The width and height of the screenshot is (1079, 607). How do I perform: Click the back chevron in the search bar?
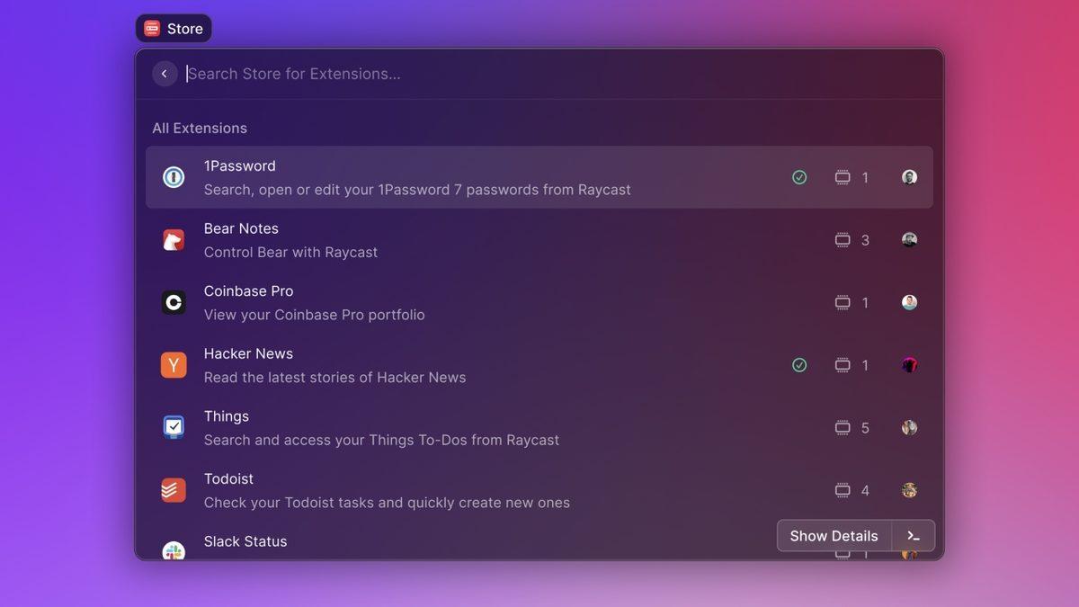[x=165, y=73]
